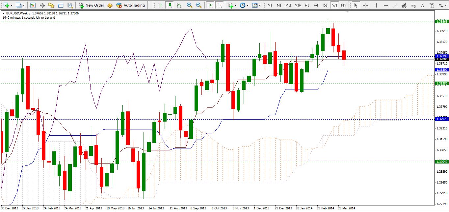
Task: Click the Zoom In magnifier icon
Action: point(189,5)
